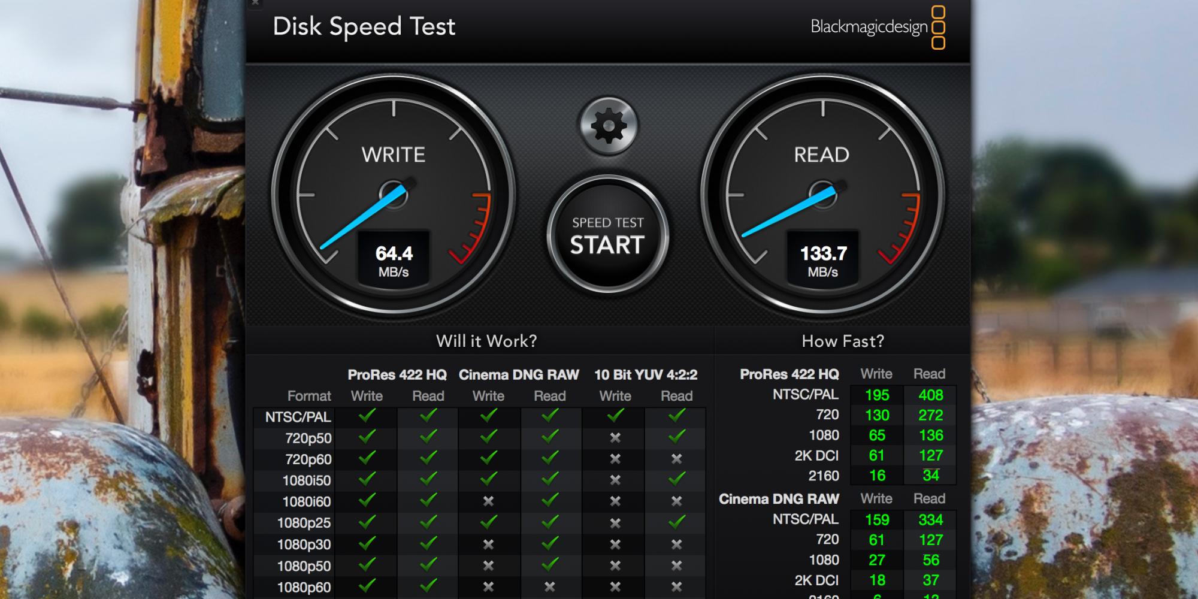
Task: Click 1080p60 Cinema DNG RAW Write cross
Action: tap(489, 587)
